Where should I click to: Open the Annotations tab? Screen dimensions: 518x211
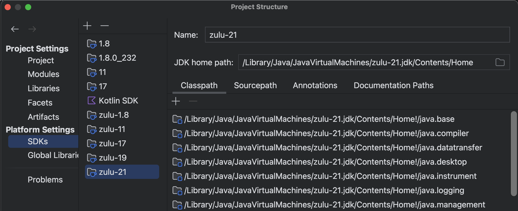315,85
